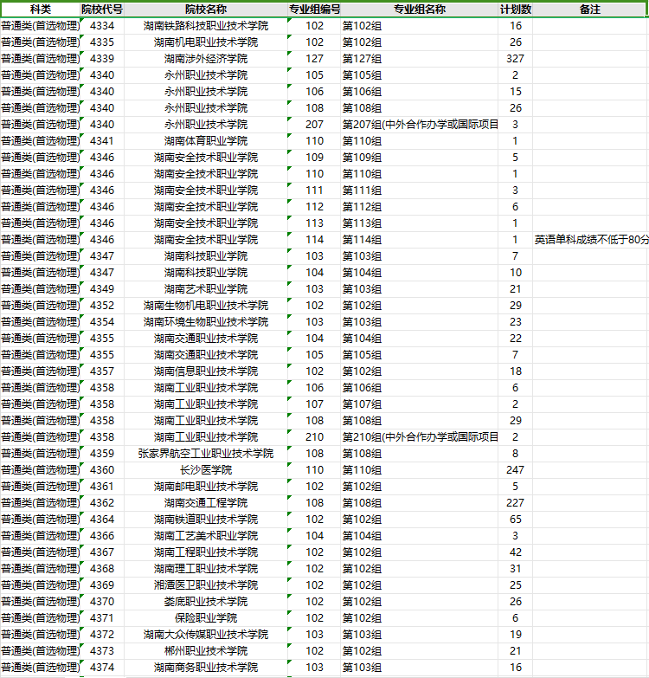Click the 院校名称 column header
Screen dimensions: 649x678
pos(205,9)
